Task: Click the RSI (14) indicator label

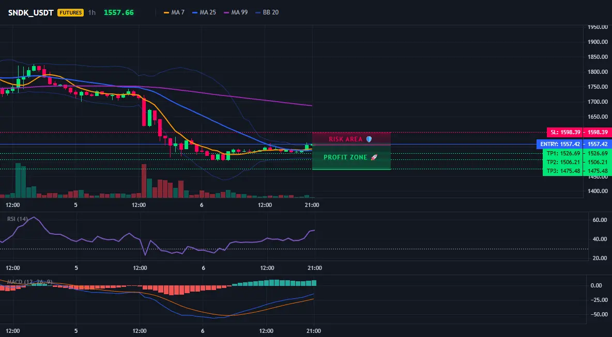Action: tap(18, 219)
